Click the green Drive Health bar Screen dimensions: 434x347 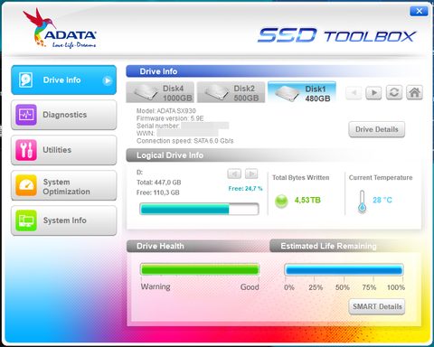point(200,269)
